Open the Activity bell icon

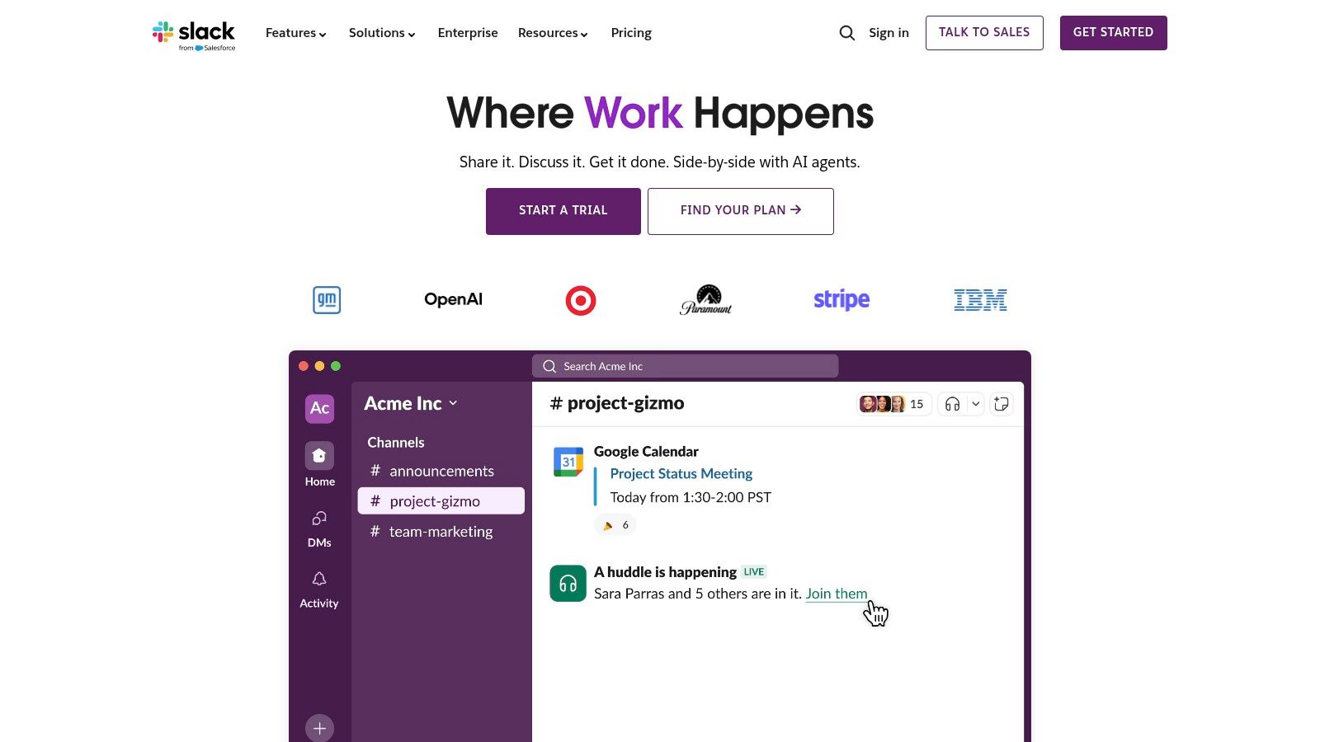(319, 579)
